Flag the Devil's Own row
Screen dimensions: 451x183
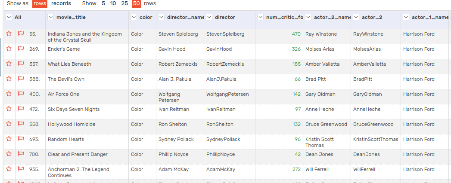click(20, 79)
